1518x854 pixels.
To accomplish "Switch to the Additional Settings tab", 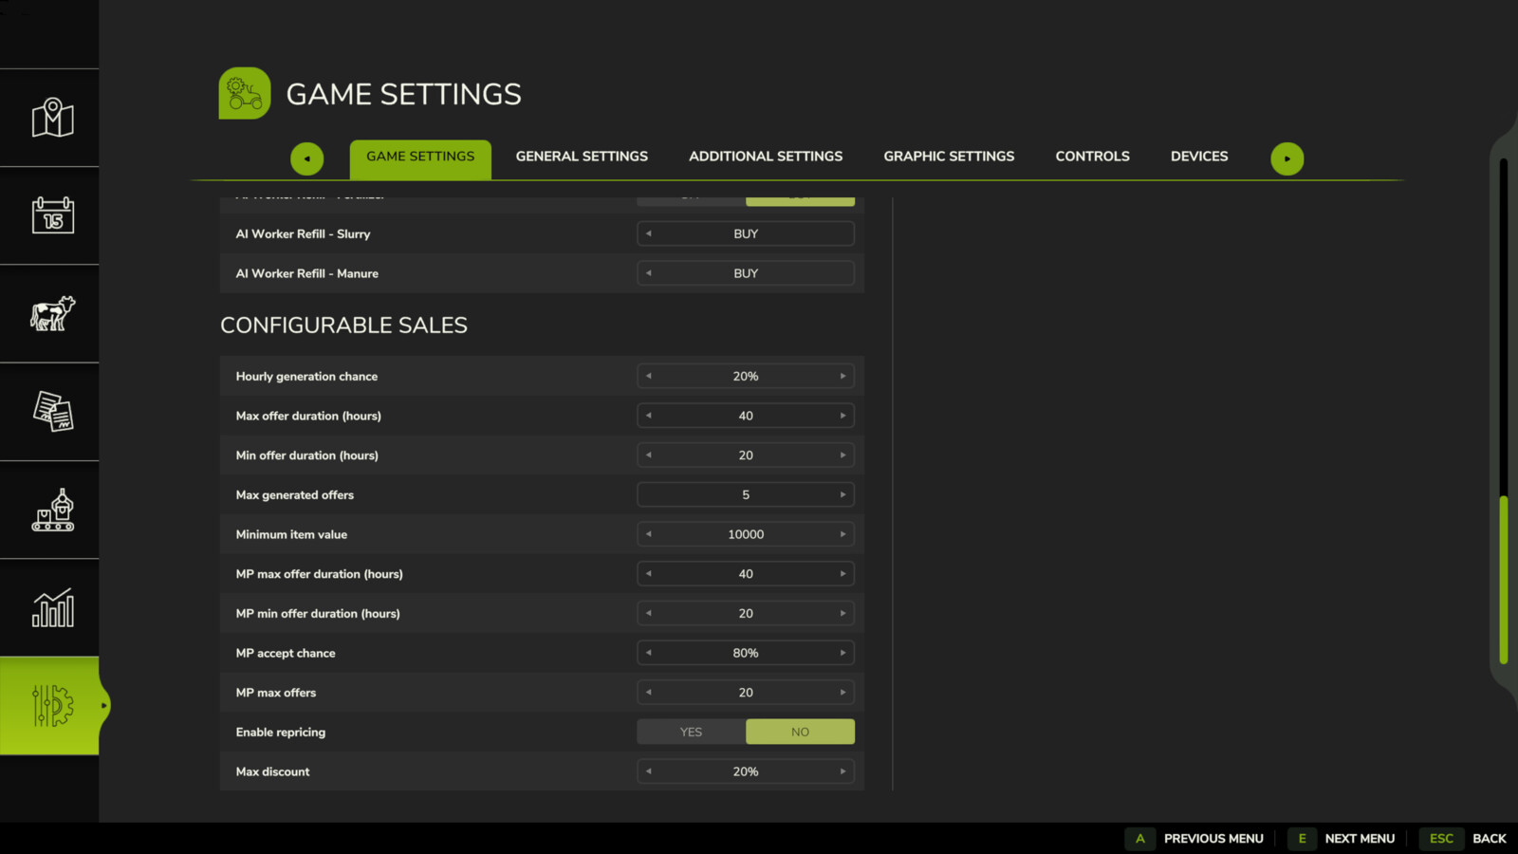I will click(x=766, y=157).
